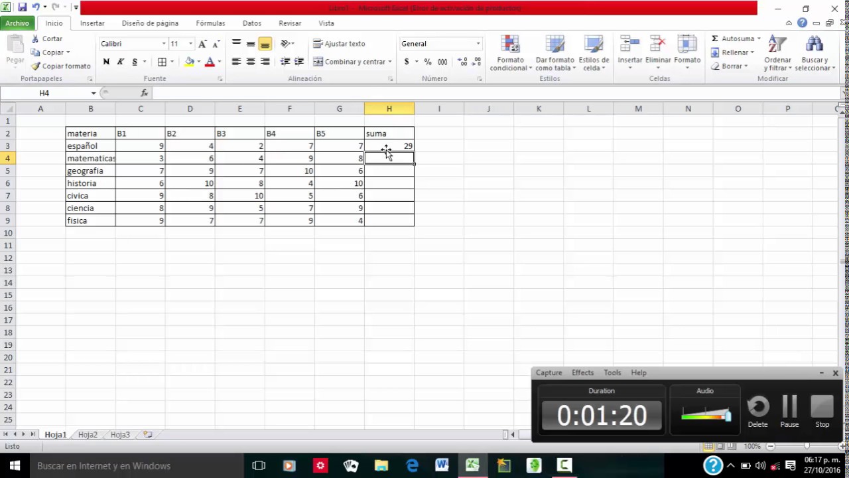Viewport: 849px width, 478px height.
Task: Toggle bold (N) formatting
Action: (x=106, y=62)
